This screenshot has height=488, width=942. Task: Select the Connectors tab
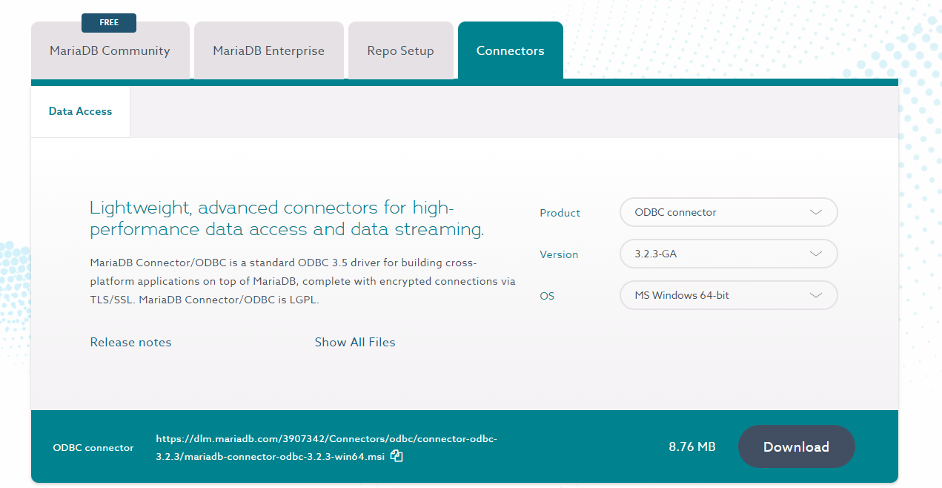pos(511,50)
